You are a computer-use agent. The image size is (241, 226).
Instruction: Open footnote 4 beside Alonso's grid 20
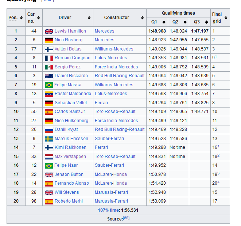[218, 182]
